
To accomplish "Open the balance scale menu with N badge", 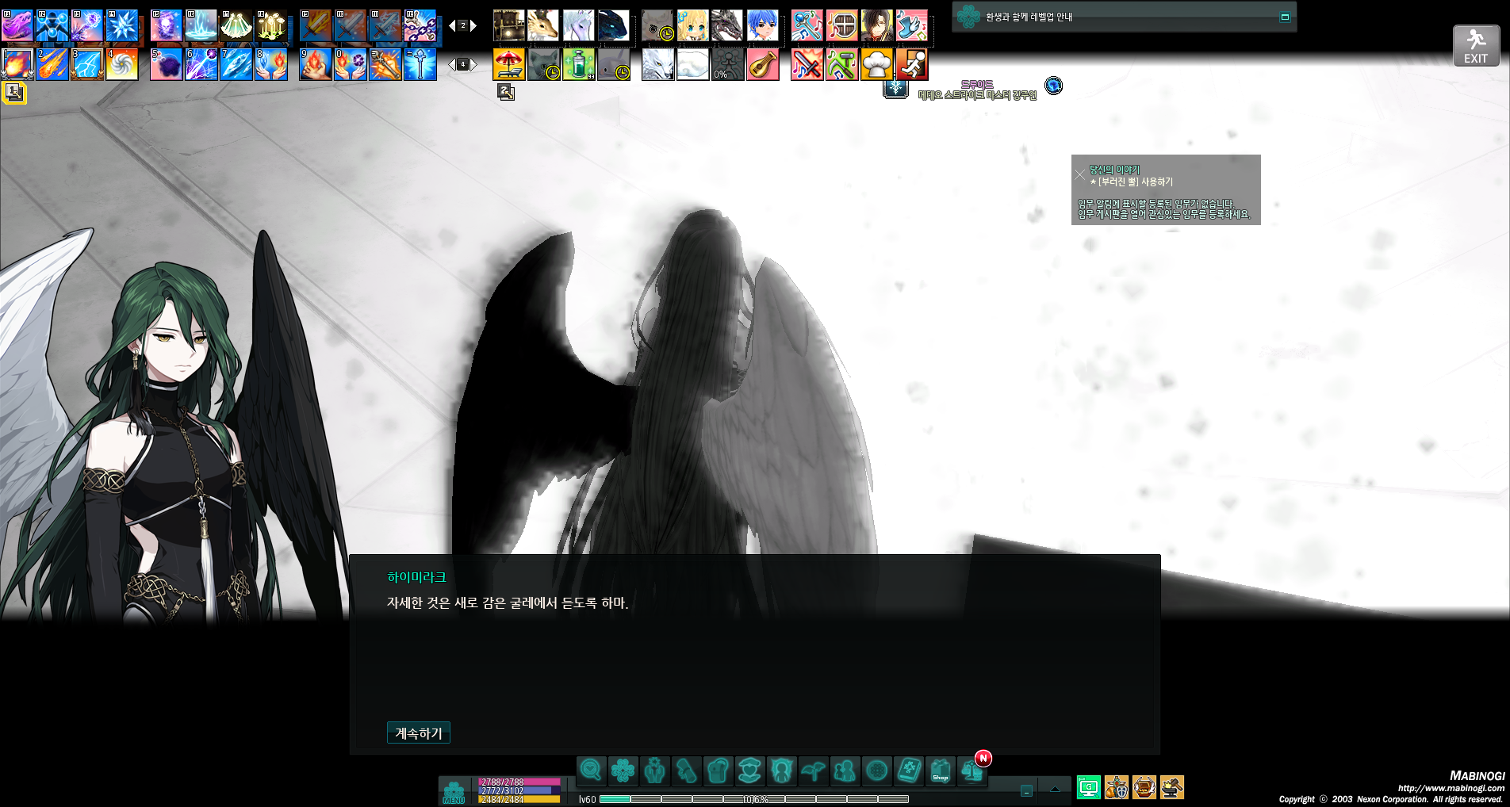I will click(972, 770).
